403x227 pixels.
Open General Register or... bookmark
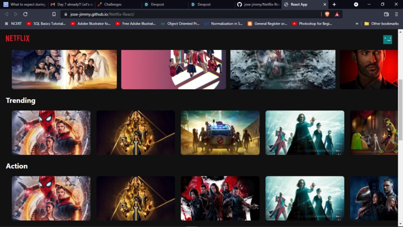pos(267,24)
